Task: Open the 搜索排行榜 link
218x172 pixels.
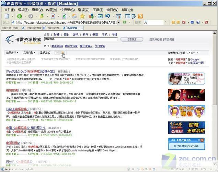Action: [x=156, y=40]
